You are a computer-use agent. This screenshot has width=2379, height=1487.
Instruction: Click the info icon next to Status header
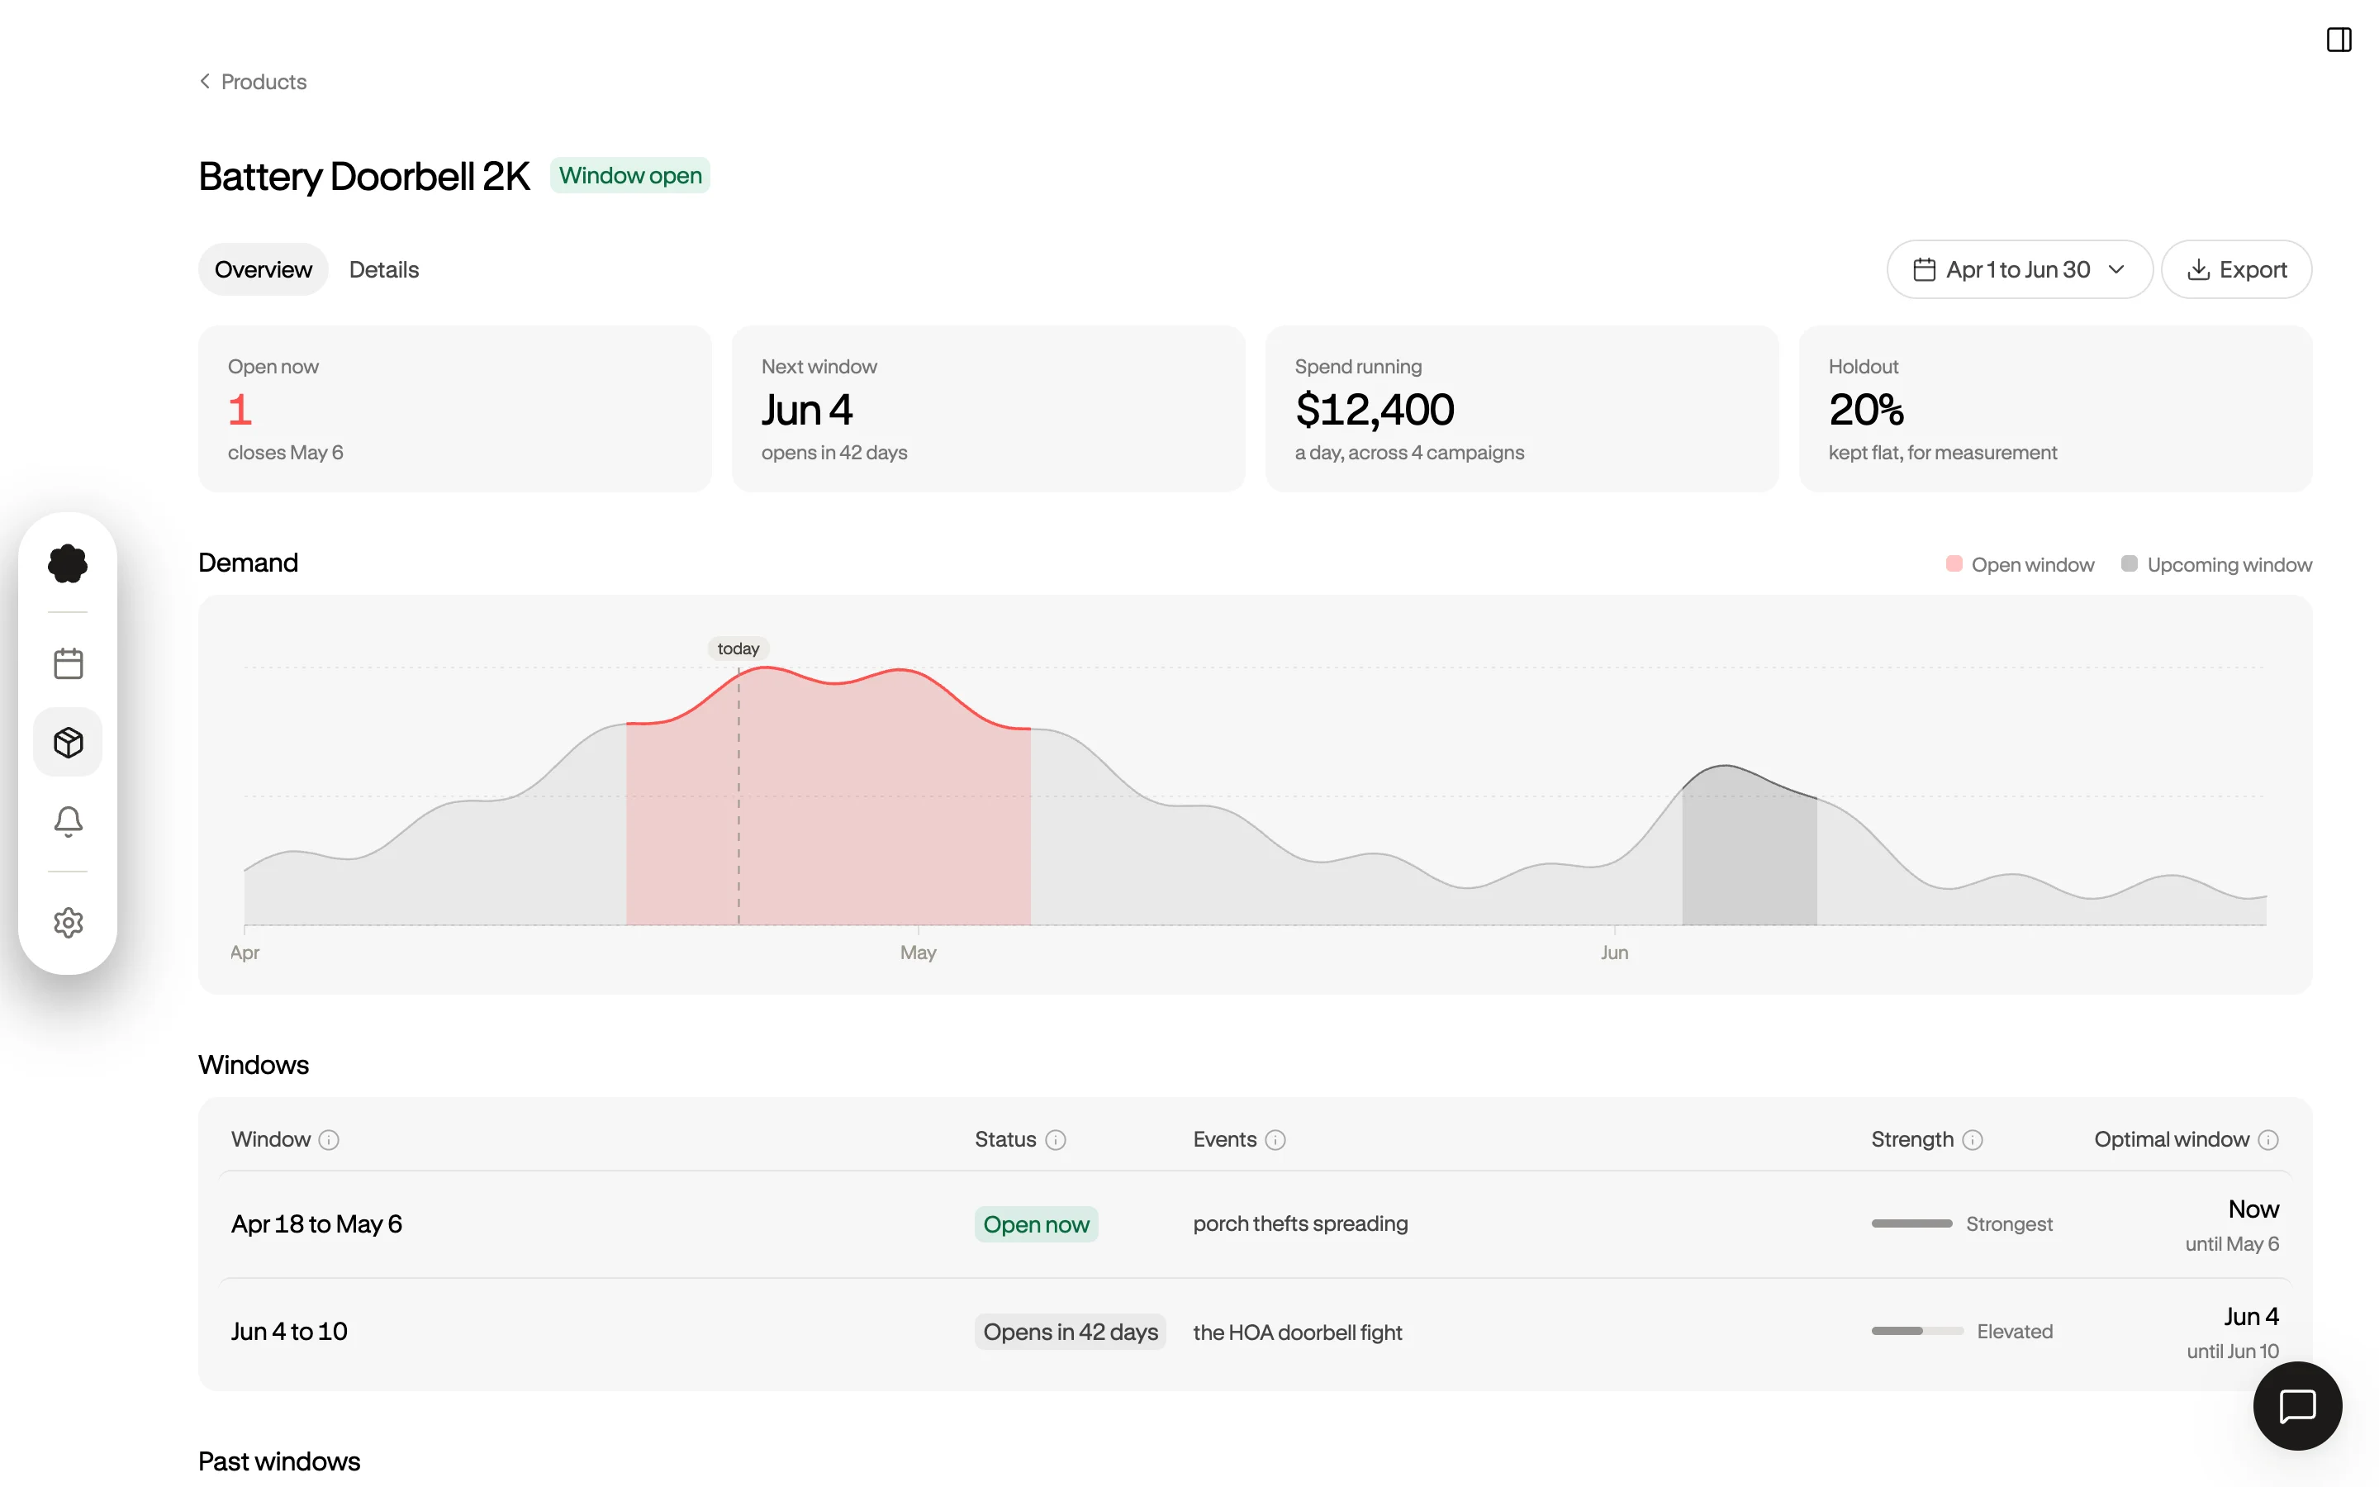click(1056, 1140)
